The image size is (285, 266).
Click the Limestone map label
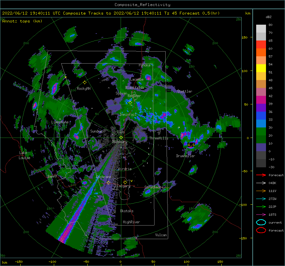60,122
